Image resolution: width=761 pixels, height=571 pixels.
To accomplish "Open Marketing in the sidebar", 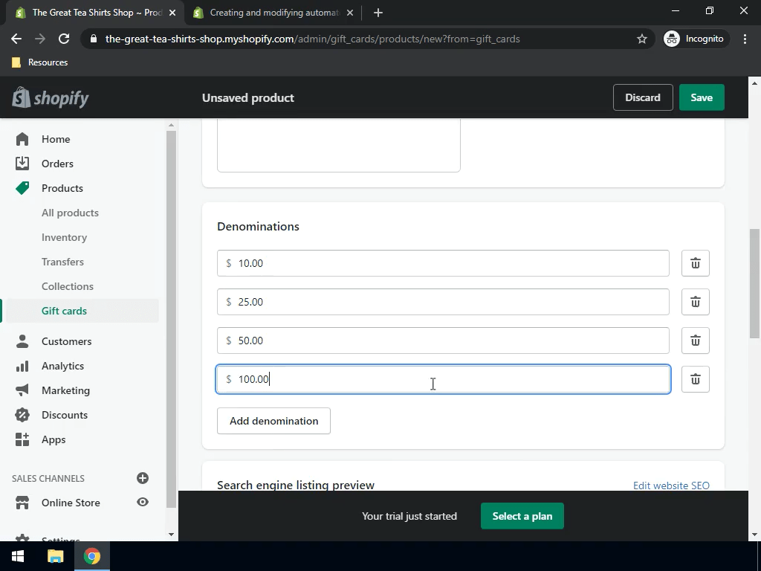I will (x=65, y=390).
